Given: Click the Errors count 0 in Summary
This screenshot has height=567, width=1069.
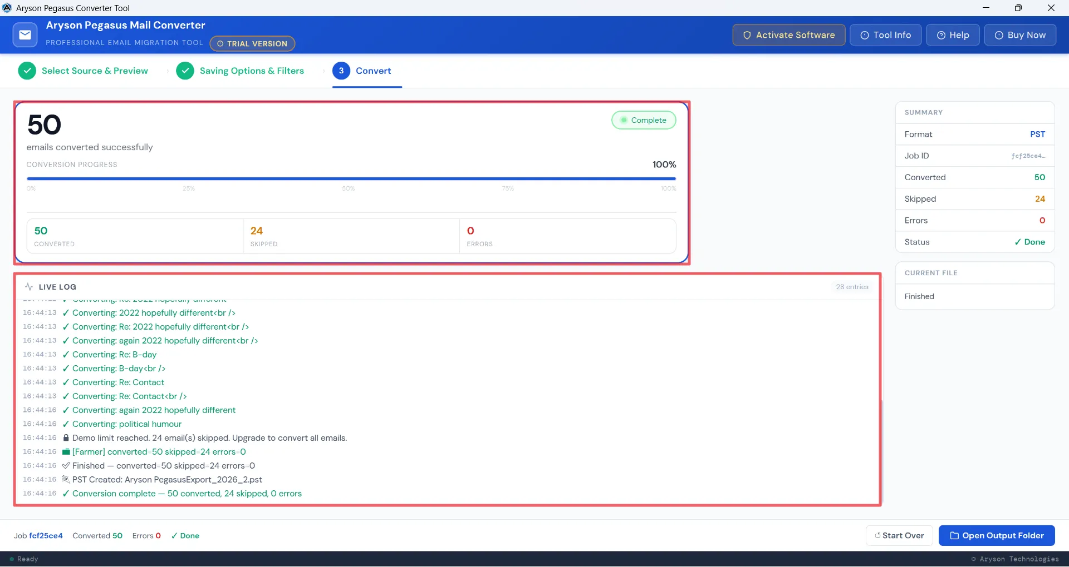Looking at the screenshot, I should point(1042,221).
